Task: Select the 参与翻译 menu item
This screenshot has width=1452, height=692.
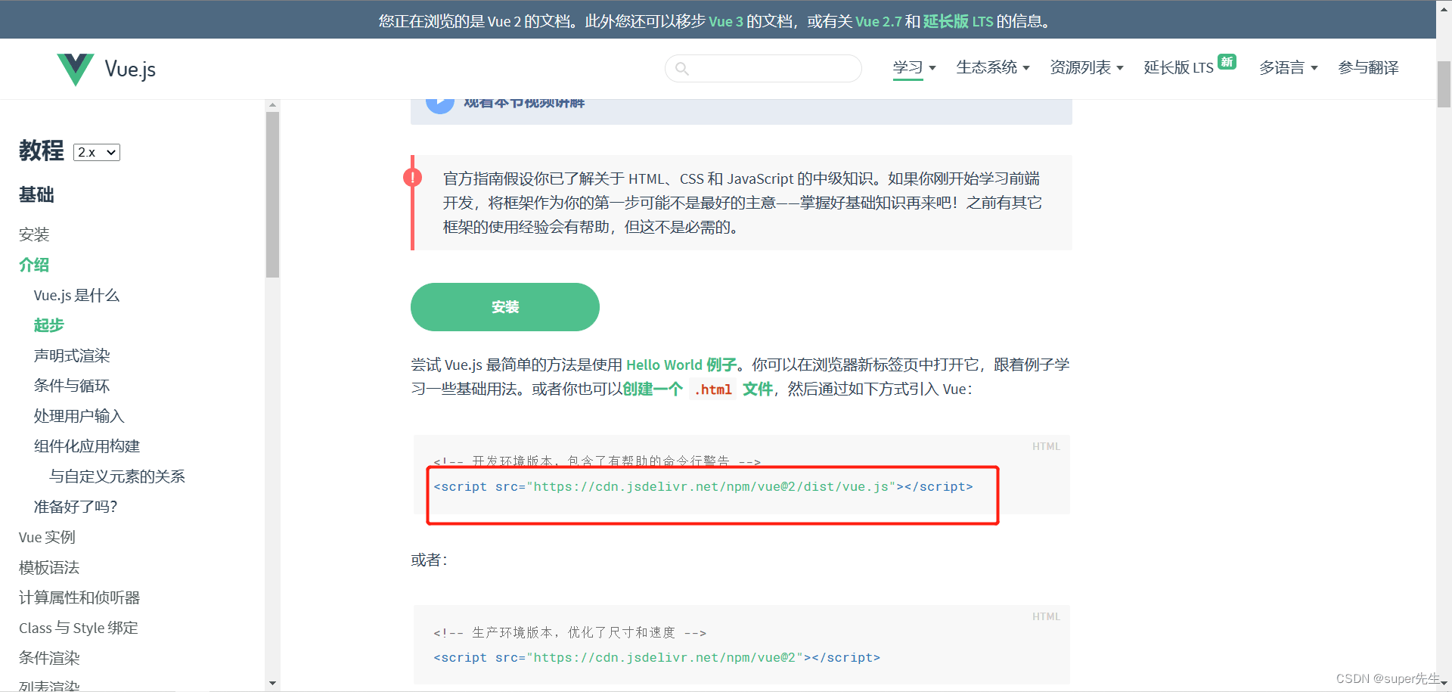Action: [x=1367, y=68]
